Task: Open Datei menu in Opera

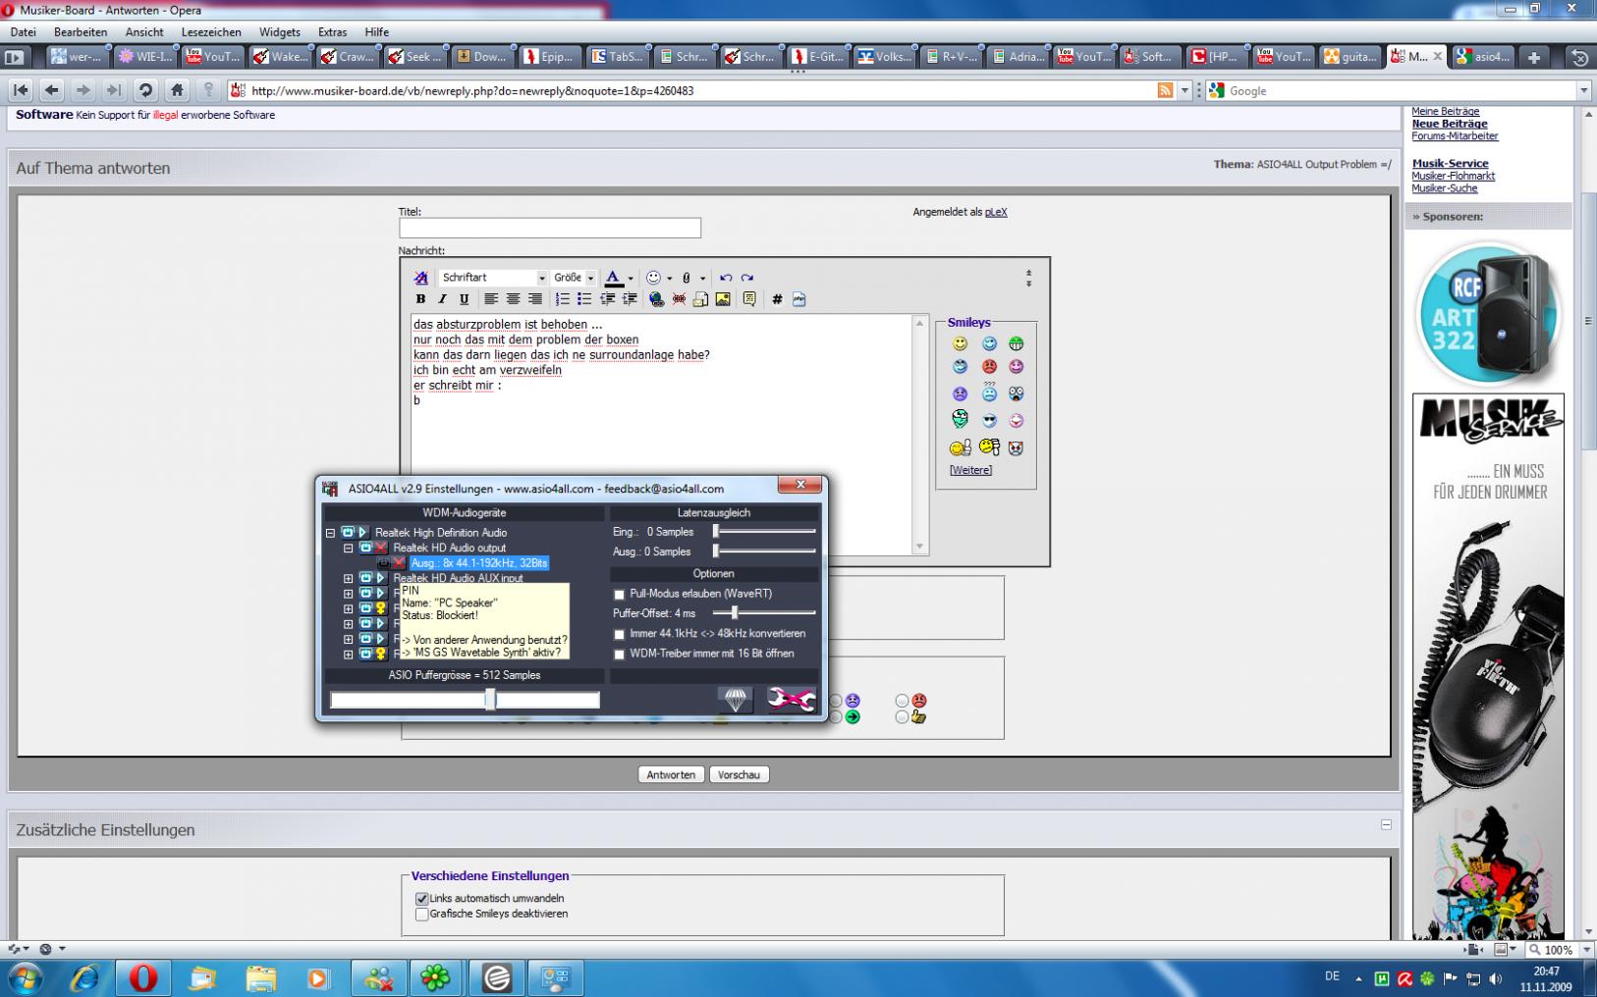Action: (23, 32)
